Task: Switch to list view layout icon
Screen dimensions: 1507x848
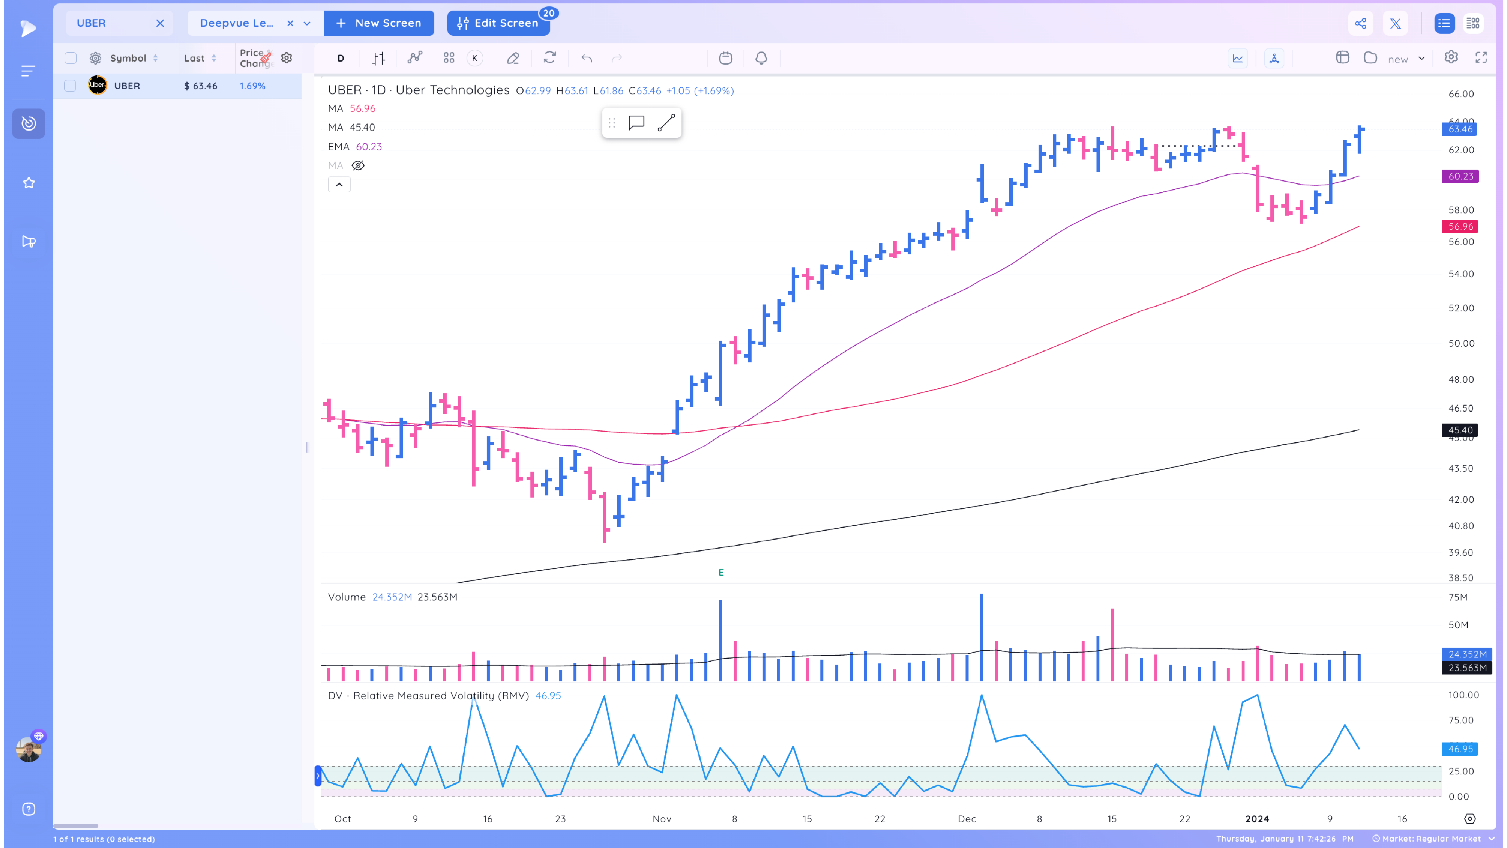Action: point(1444,23)
